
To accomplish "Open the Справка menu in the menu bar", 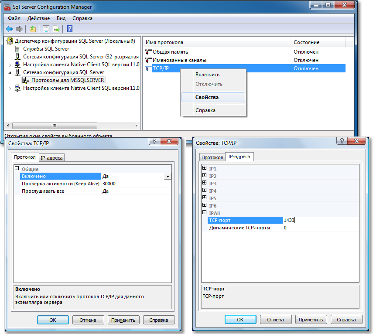I will coord(82,18).
